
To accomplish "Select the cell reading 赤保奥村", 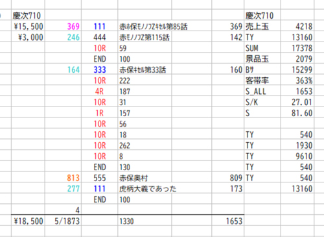I will pos(145,178).
